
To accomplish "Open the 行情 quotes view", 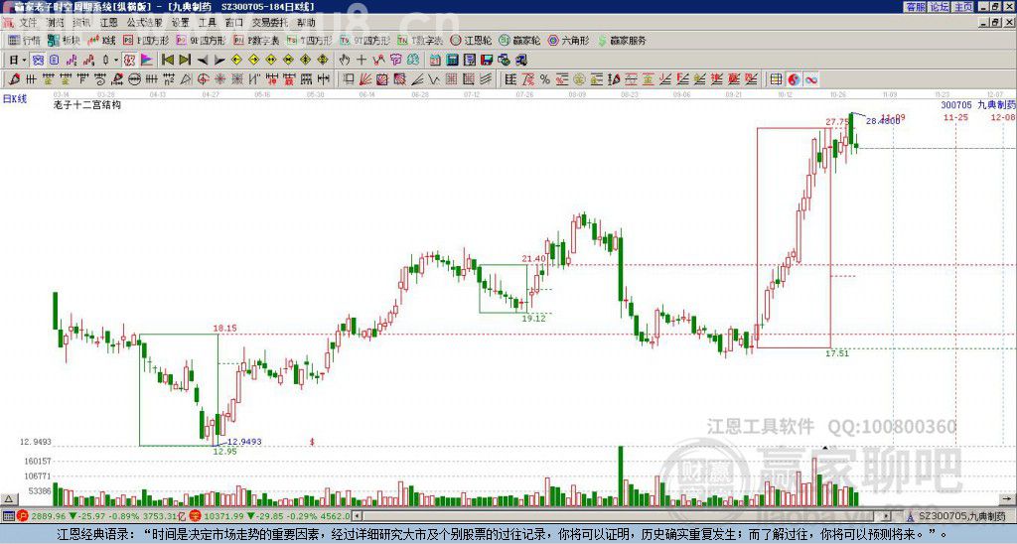I will pos(25,40).
